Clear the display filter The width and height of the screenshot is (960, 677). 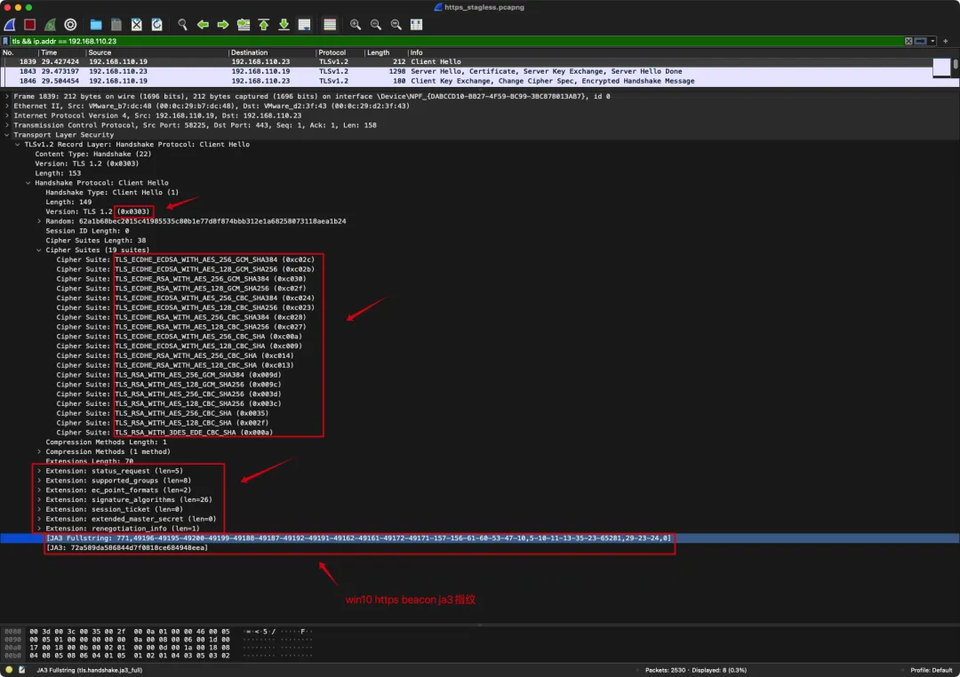[x=908, y=41]
